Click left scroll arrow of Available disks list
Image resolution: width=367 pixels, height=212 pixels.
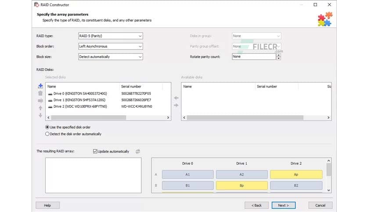pos(184,117)
